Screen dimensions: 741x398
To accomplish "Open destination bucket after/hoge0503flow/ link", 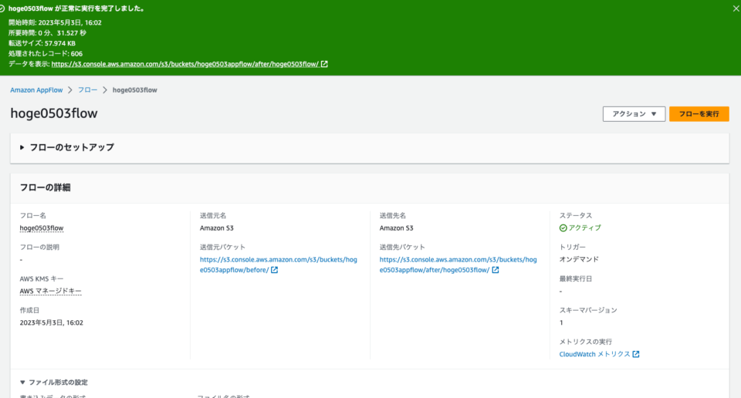I will tap(458, 265).
